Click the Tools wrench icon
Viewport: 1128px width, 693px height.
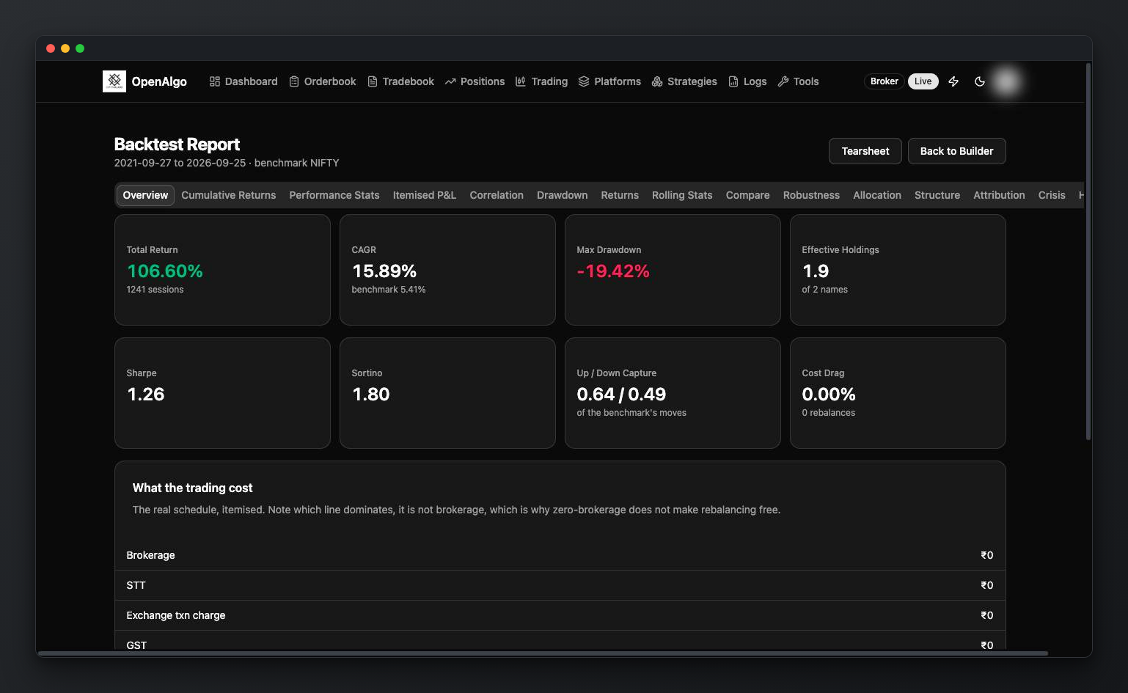(x=783, y=81)
